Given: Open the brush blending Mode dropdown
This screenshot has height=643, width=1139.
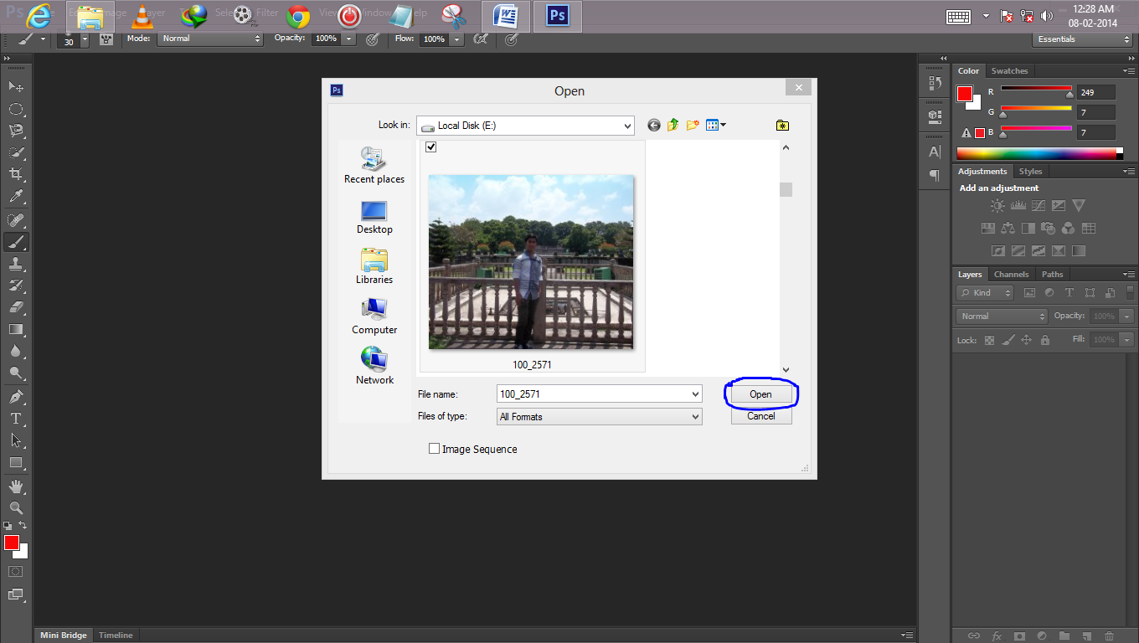Looking at the screenshot, I should [209, 38].
